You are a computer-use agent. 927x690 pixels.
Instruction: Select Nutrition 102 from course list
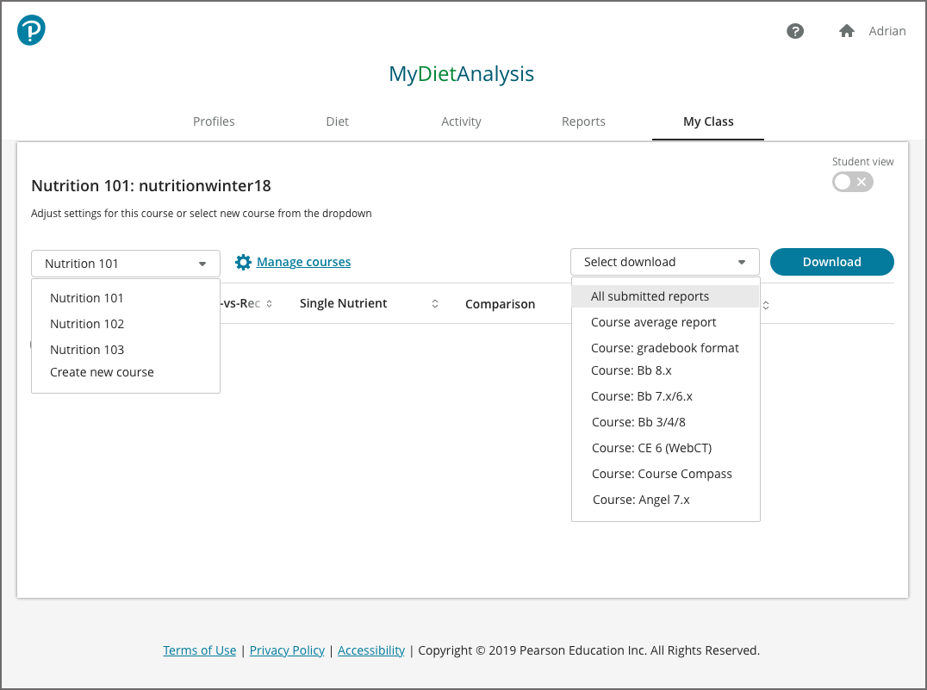point(87,324)
